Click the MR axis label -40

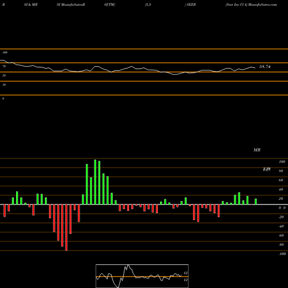281,226
